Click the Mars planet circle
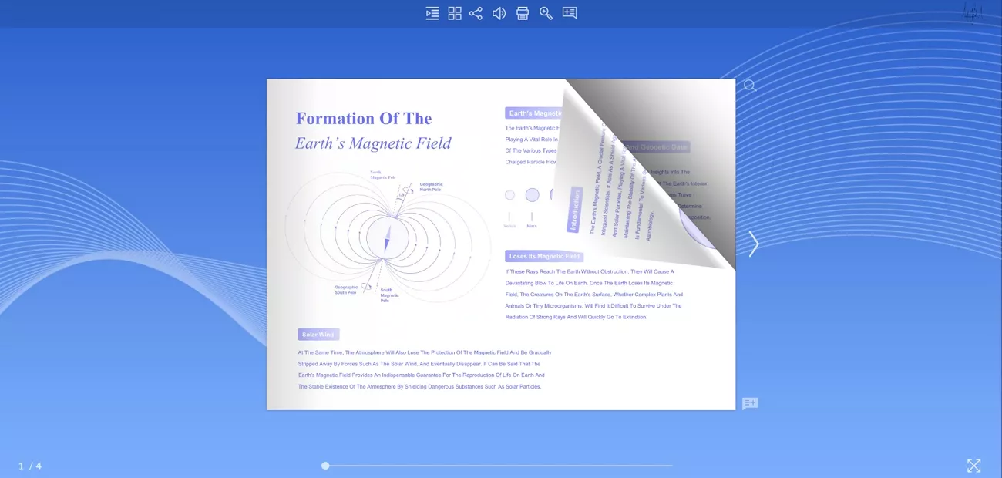The image size is (1002, 478). click(532, 195)
